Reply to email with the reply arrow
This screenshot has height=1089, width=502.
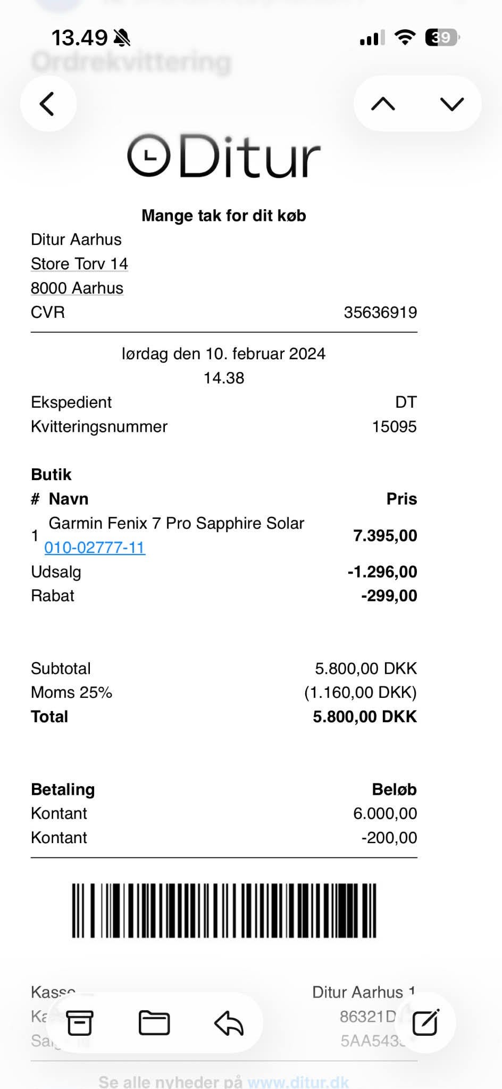tap(229, 1022)
